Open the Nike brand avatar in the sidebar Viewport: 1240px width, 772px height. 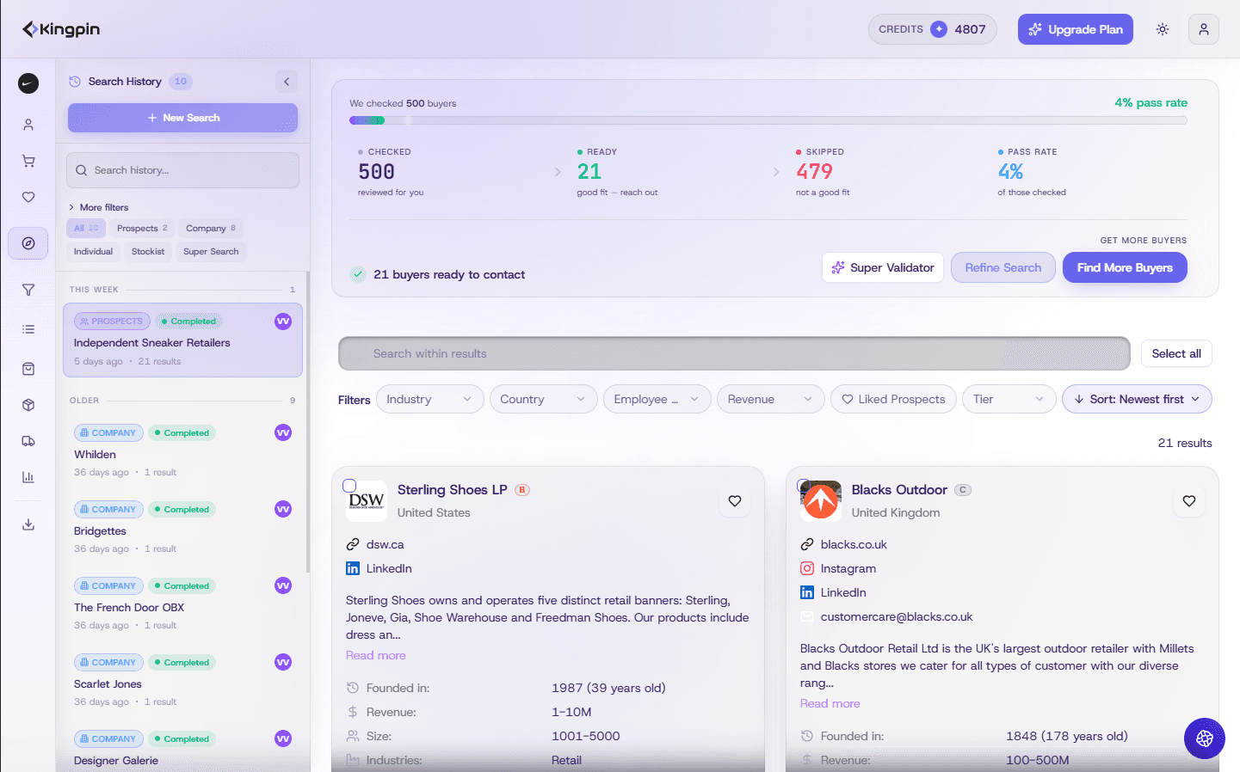click(28, 83)
